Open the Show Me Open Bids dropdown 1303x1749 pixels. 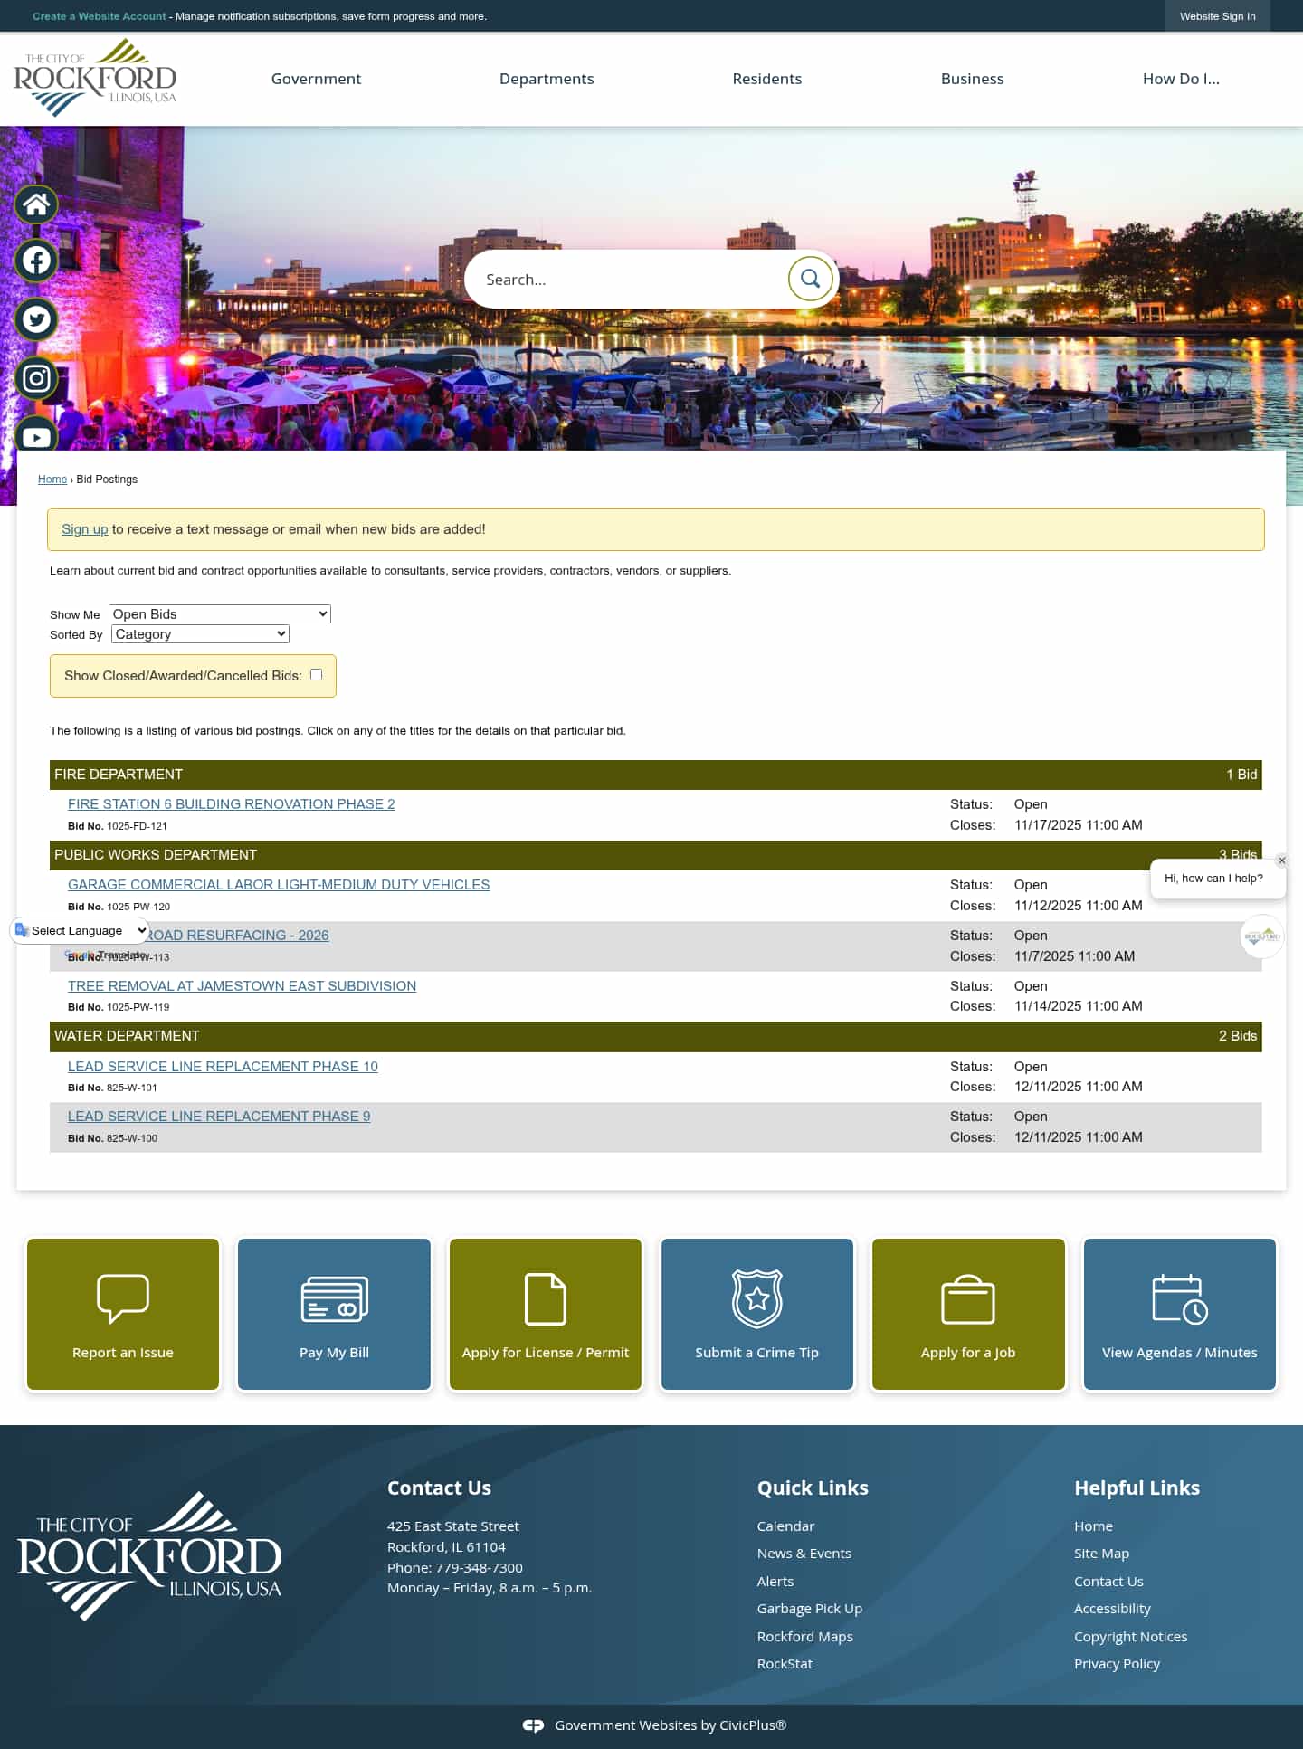[x=220, y=613]
